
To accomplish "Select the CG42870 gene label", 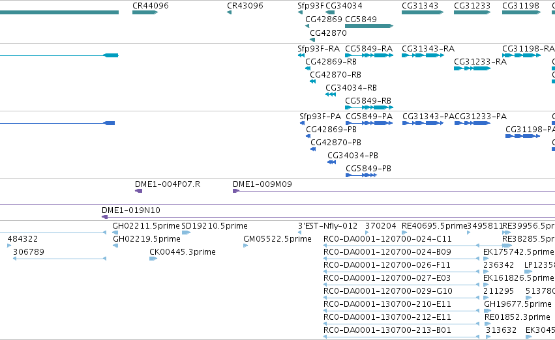I will pyautogui.click(x=328, y=33).
